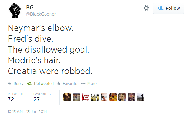Viewport: 186px width, 114px height.
Task: Click the Favorite star icon
Action: [x=59, y=83]
